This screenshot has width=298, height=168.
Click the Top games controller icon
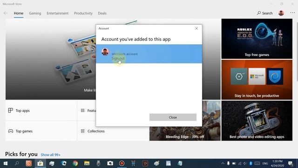click(11, 131)
